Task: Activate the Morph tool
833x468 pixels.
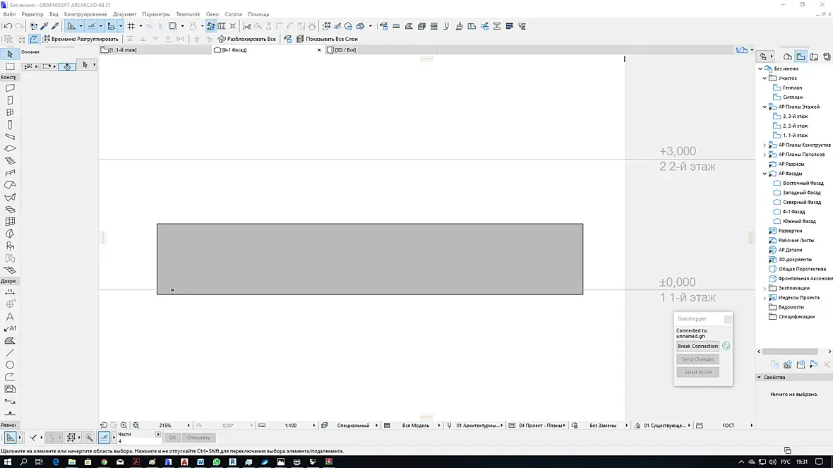Action: coord(10,234)
